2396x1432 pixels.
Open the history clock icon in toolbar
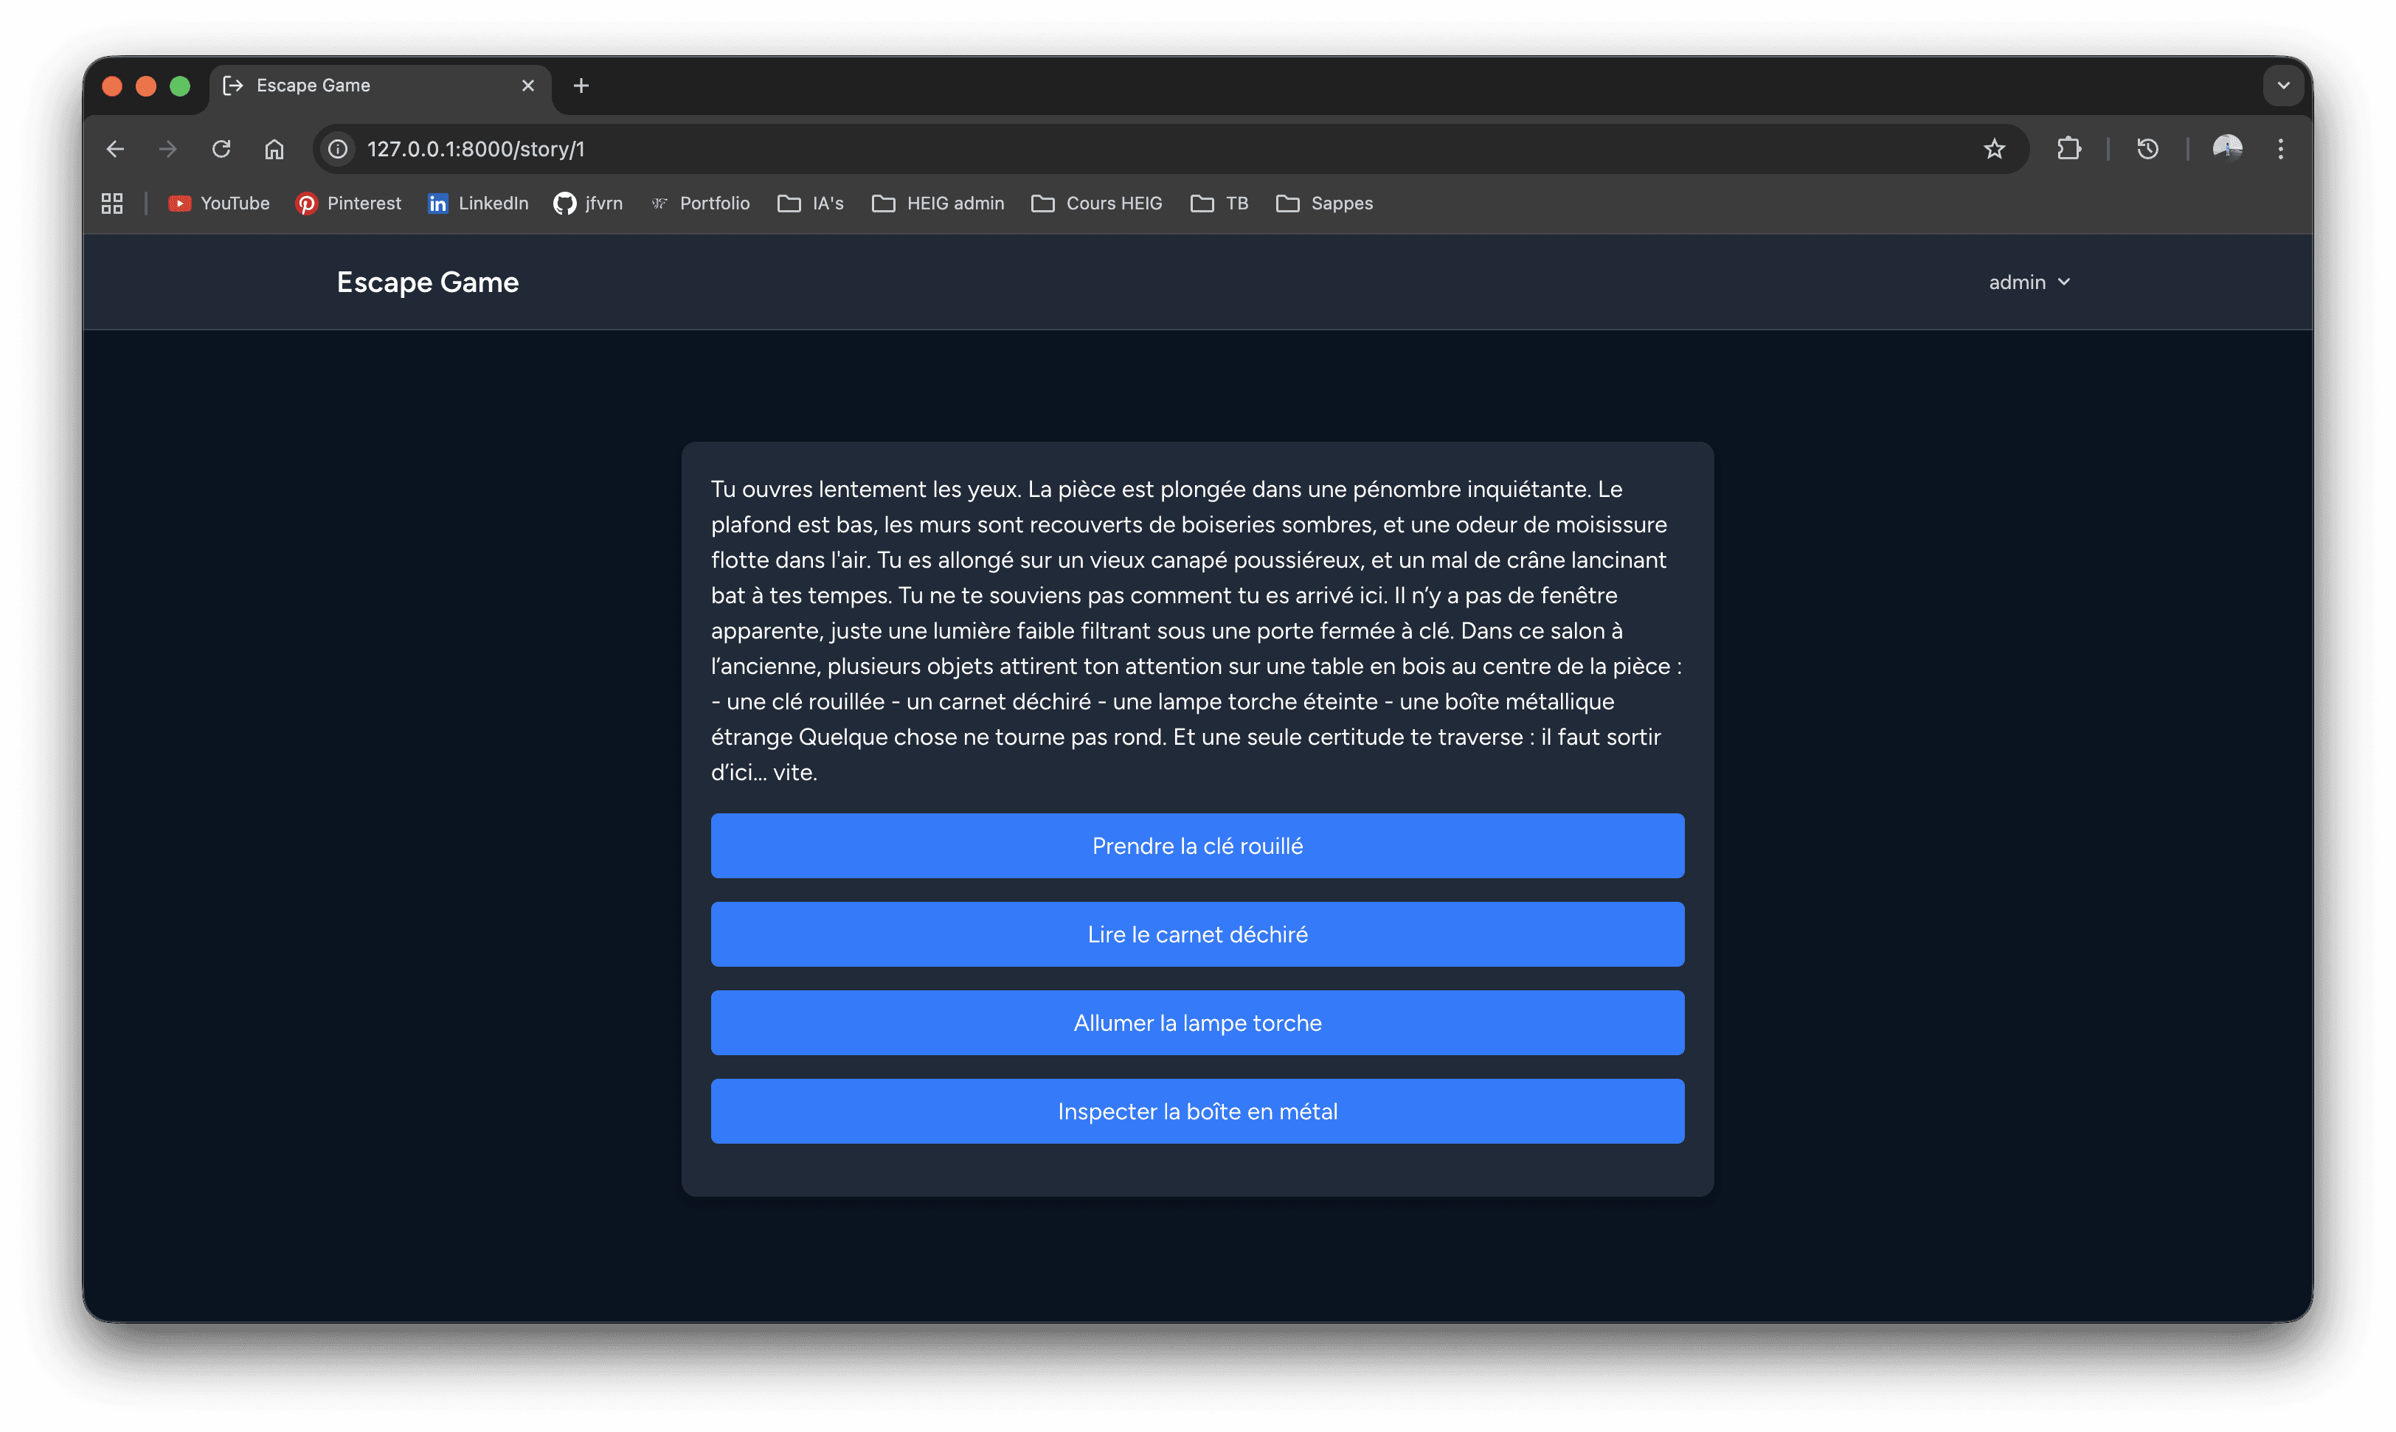2147,149
